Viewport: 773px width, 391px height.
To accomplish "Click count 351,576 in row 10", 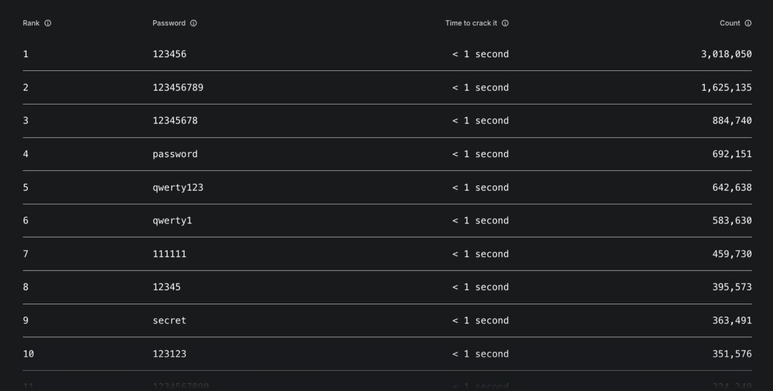I will point(732,354).
